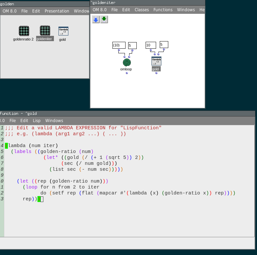Open the Classes menu
Screen dimensions: 257x255
(142, 10)
